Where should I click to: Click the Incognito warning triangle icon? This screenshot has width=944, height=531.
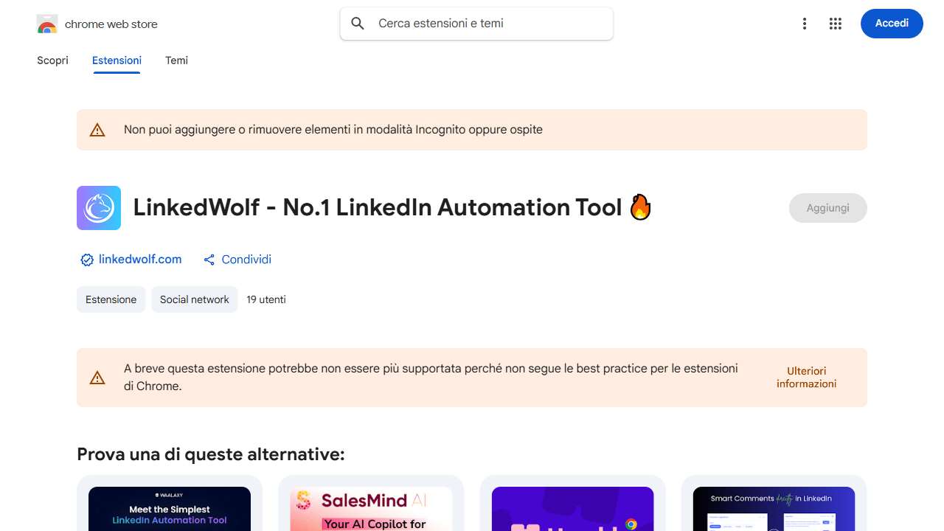(x=97, y=129)
